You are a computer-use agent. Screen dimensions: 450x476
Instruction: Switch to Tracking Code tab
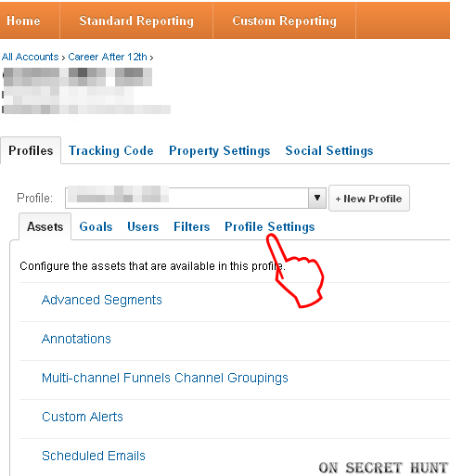pyautogui.click(x=111, y=150)
